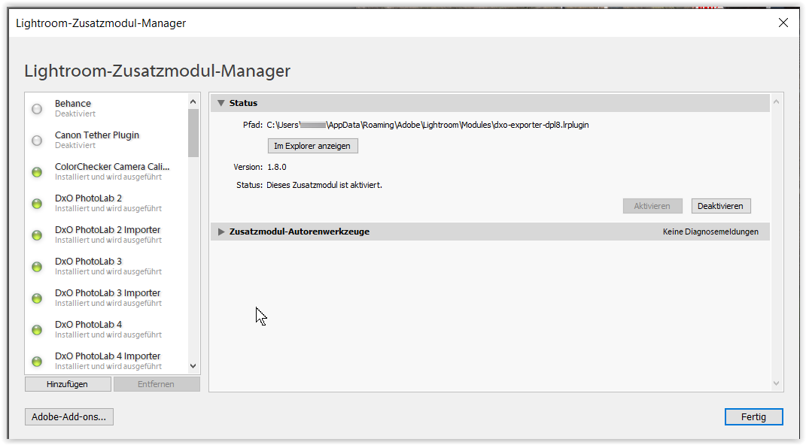
Task: Click the plugin list scroll-up arrow
Action: [x=193, y=101]
